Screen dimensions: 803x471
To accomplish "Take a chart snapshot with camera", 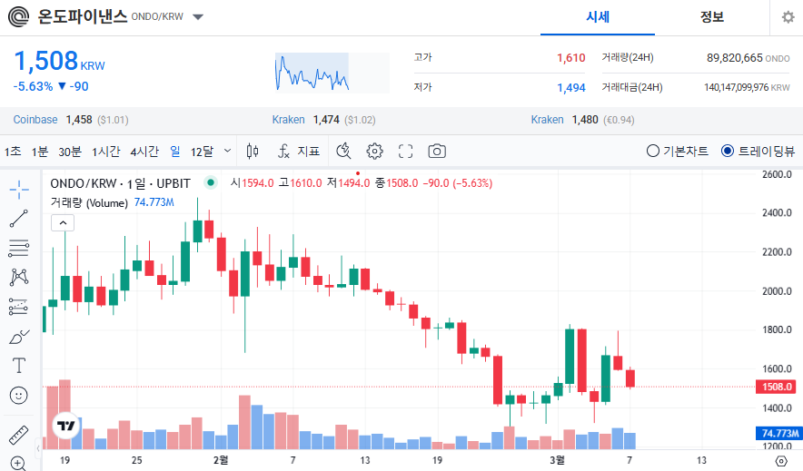I will point(437,151).
